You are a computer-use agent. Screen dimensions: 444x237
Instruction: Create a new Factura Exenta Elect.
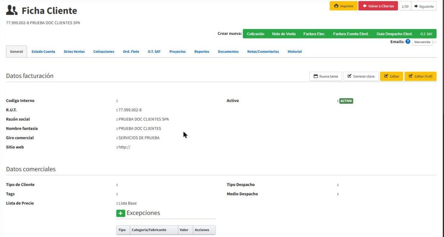351,34
